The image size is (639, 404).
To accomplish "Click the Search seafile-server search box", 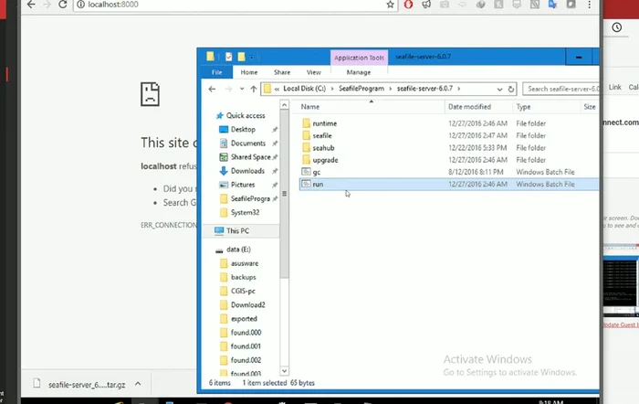I will click(561, 89).
